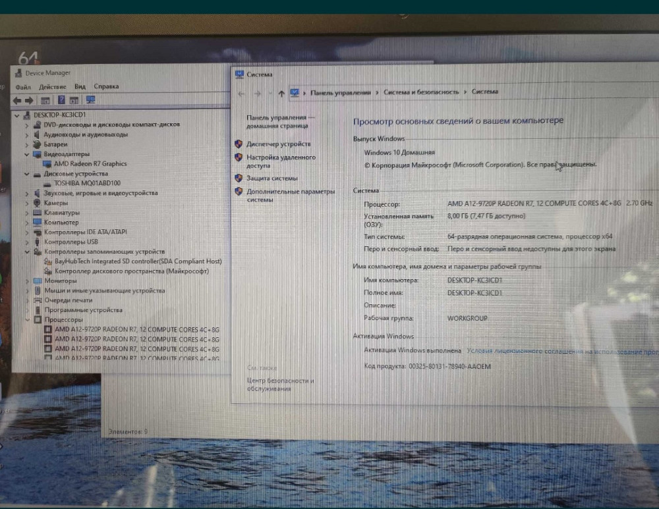Click the scan for hardware changes toolbar icon
The width and height of the screenshot is (659, 509).
(x=90, y=100)
